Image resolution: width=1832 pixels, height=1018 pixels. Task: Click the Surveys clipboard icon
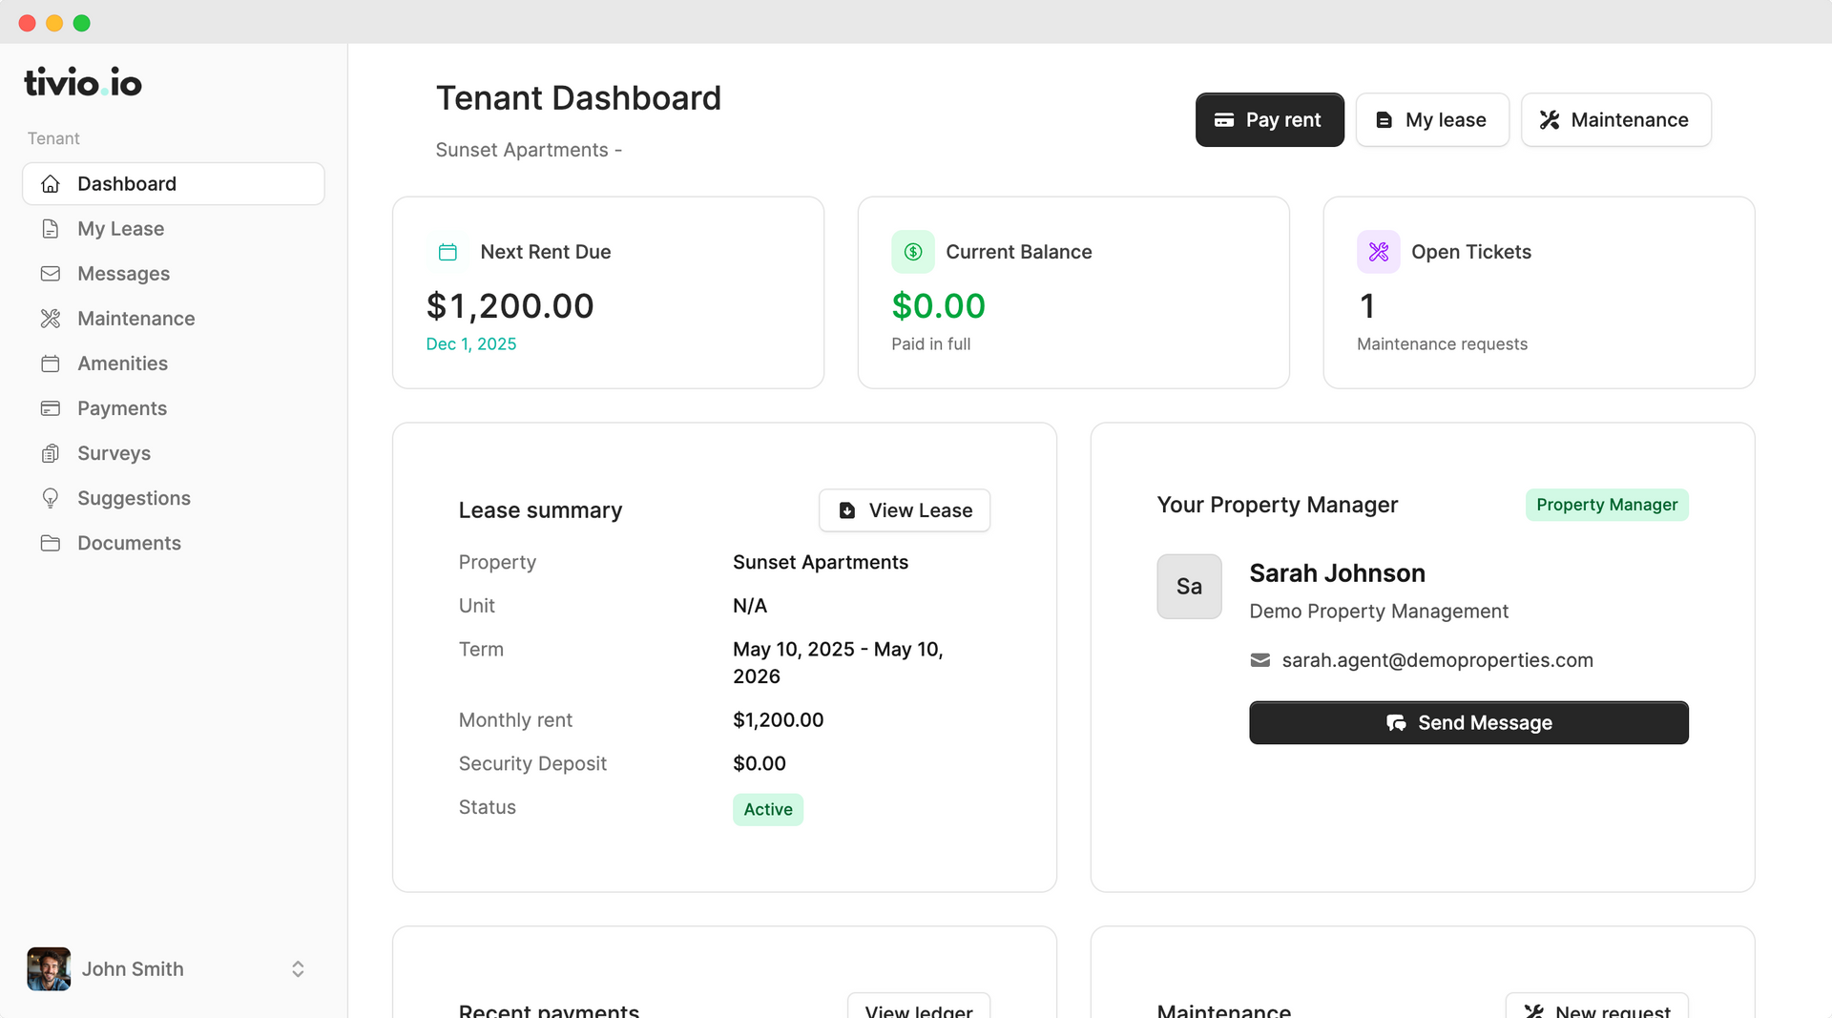coord(51,453)
